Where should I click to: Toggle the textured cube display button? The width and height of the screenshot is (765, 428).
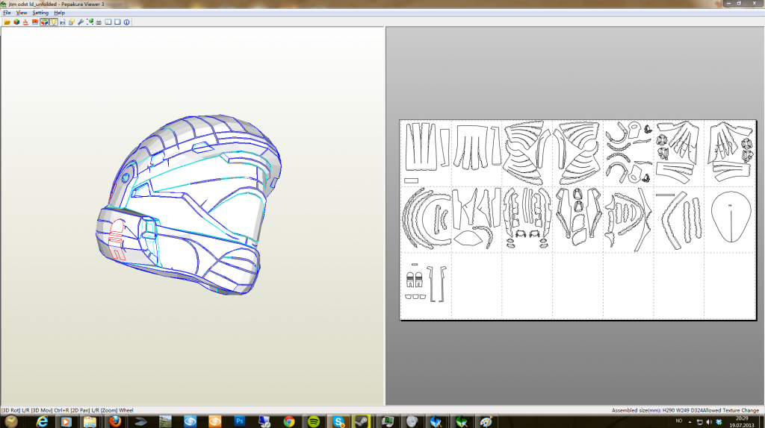point(44,22)
